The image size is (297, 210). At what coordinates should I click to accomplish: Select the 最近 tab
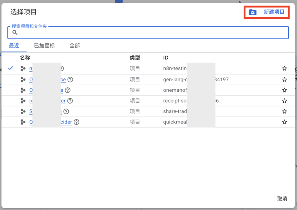pos(14,46)
